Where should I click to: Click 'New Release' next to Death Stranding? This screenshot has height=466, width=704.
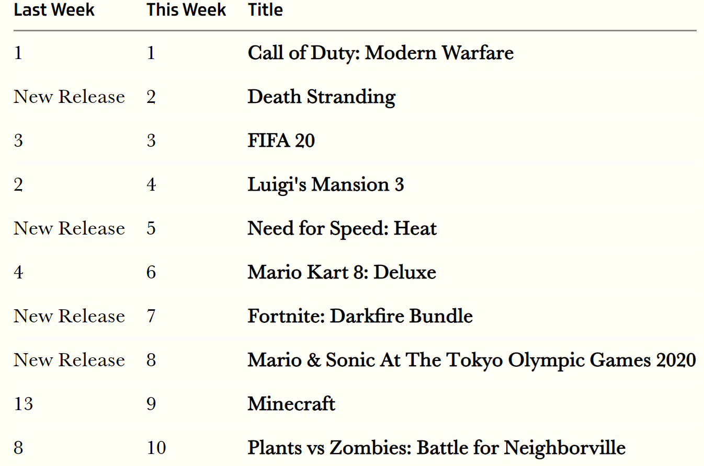tap(69, 97)
